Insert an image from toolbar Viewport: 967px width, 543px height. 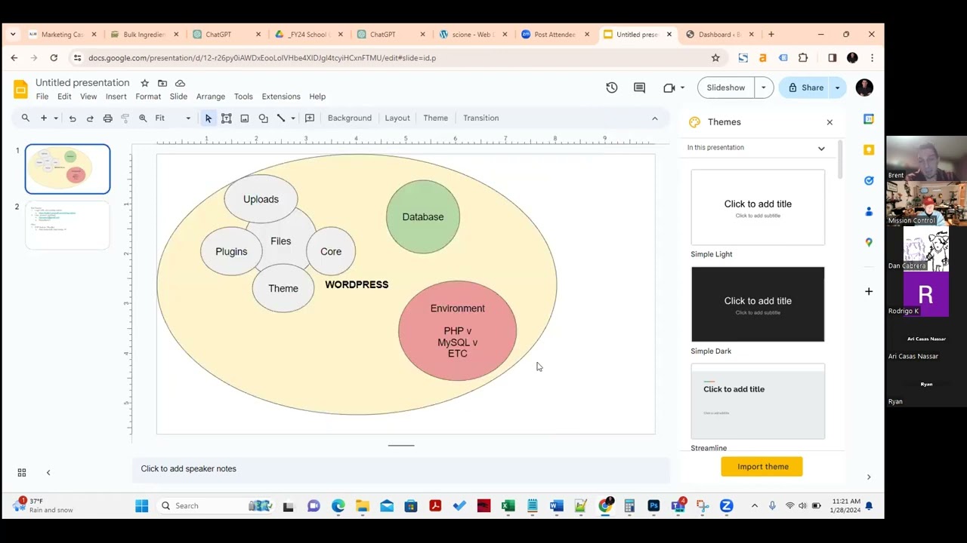coord(244,118)
